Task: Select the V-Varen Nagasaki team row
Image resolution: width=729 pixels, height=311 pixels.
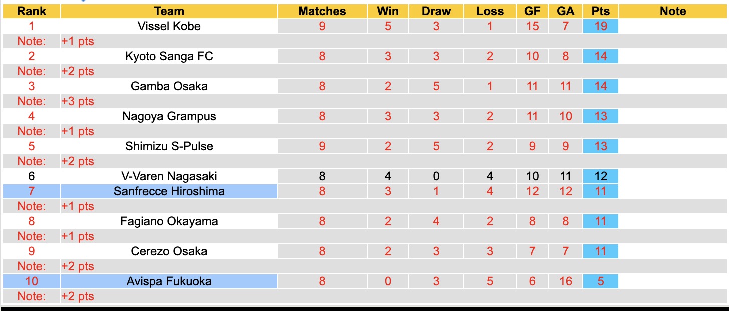Action: point(169,176)
